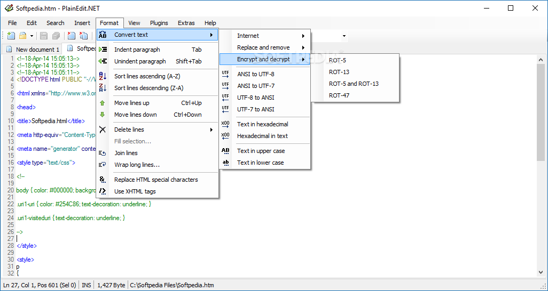548x291 pixels.
Task: Click the Replace HTML special characters icon
Action: click(x=103, y=180)
